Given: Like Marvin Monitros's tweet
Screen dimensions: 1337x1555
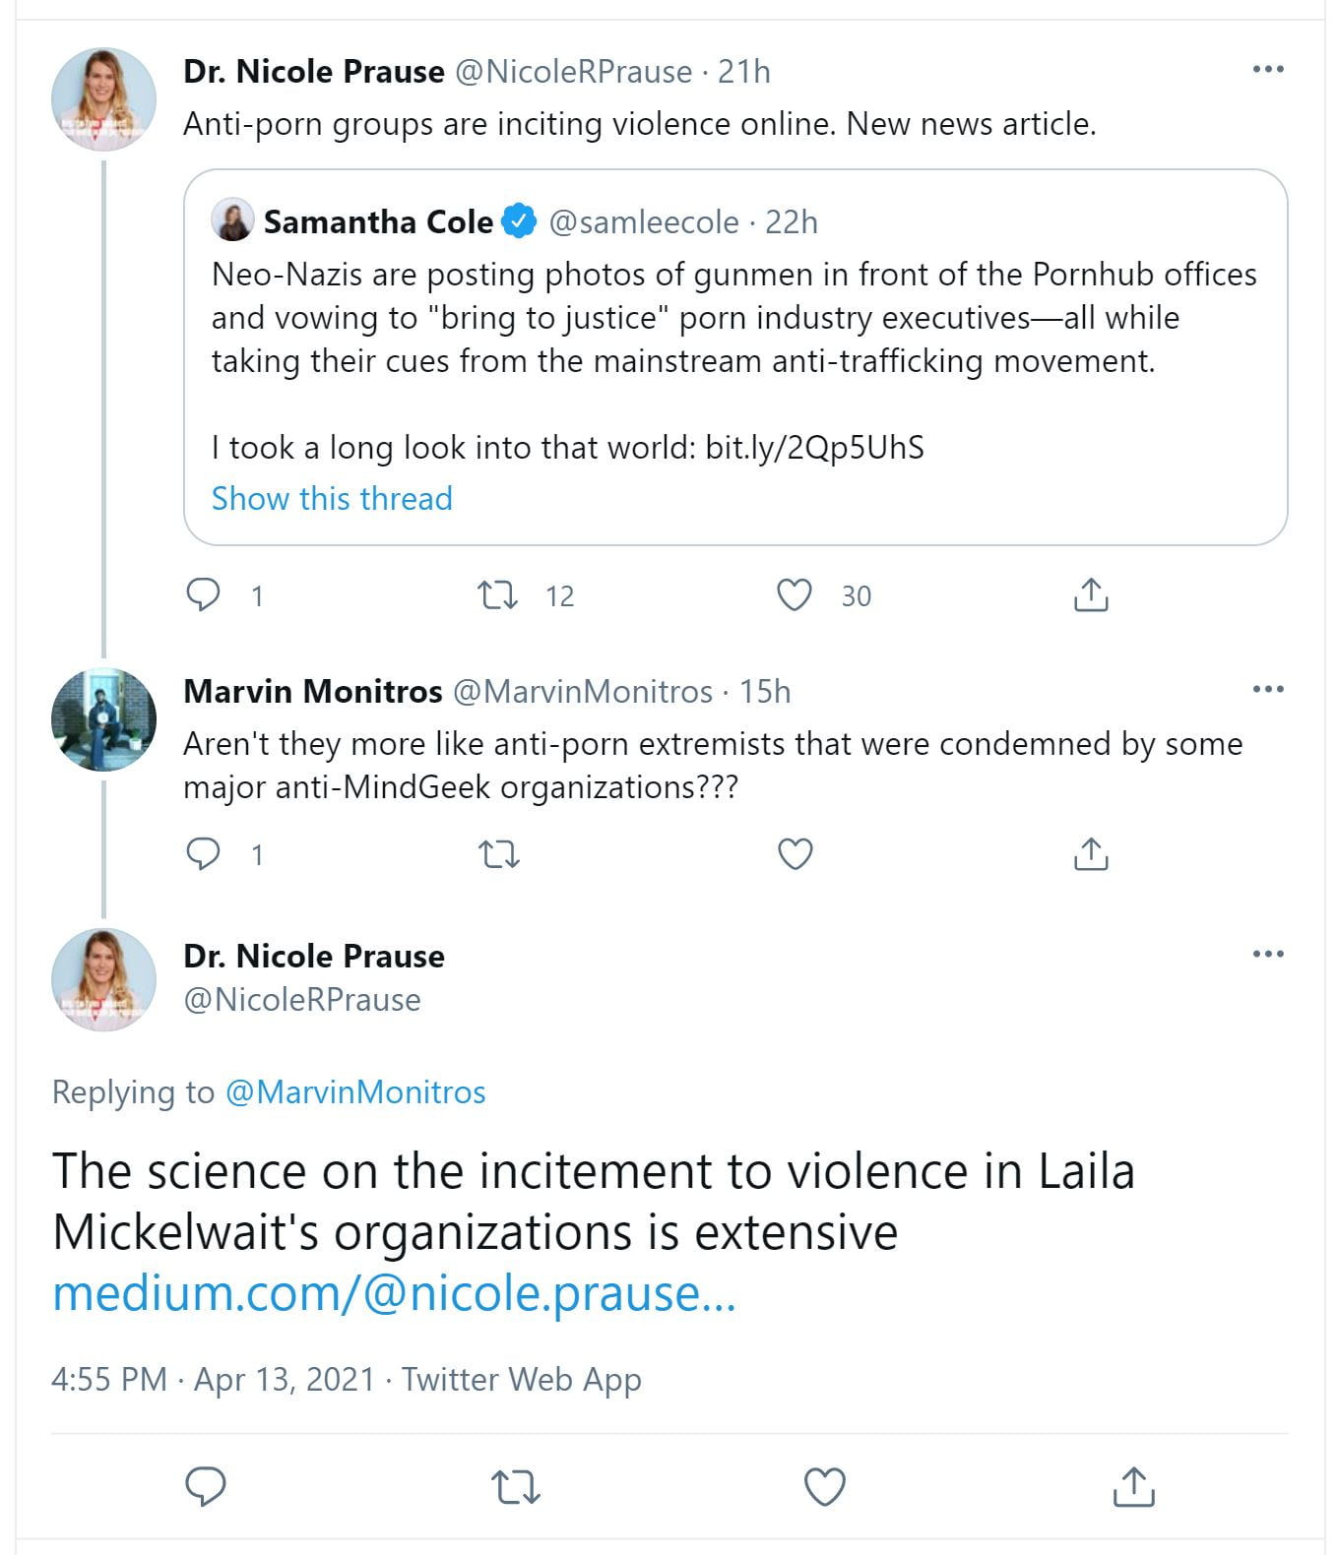Looking at the screenshot, I should tap(795, 854).
